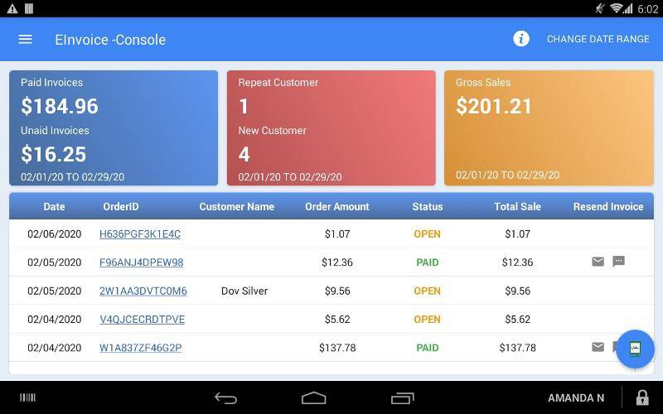Select the Gross Sales summary card

tap(549, 128)
